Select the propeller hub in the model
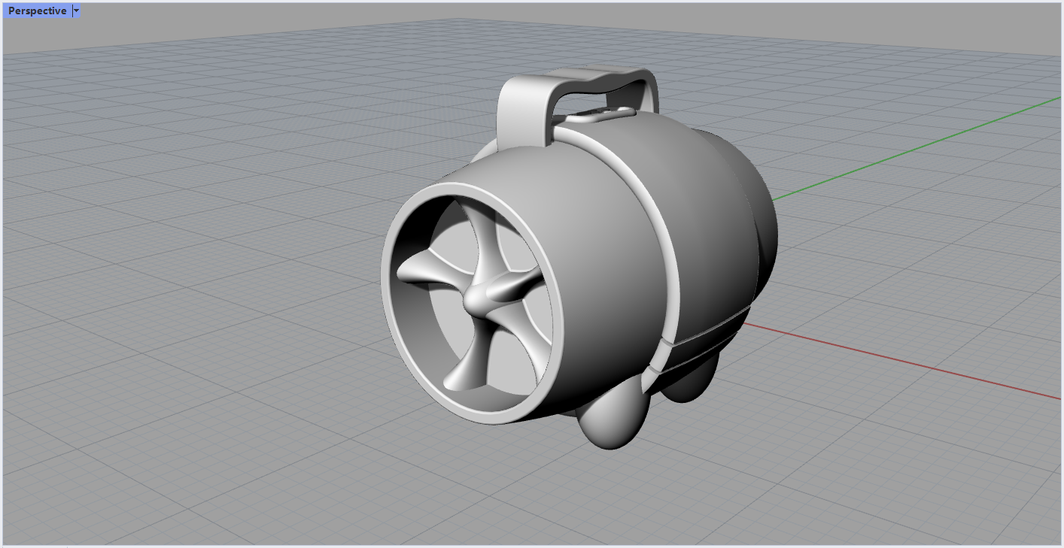The width and height of the screenshot is (1064, 548). 476,301
